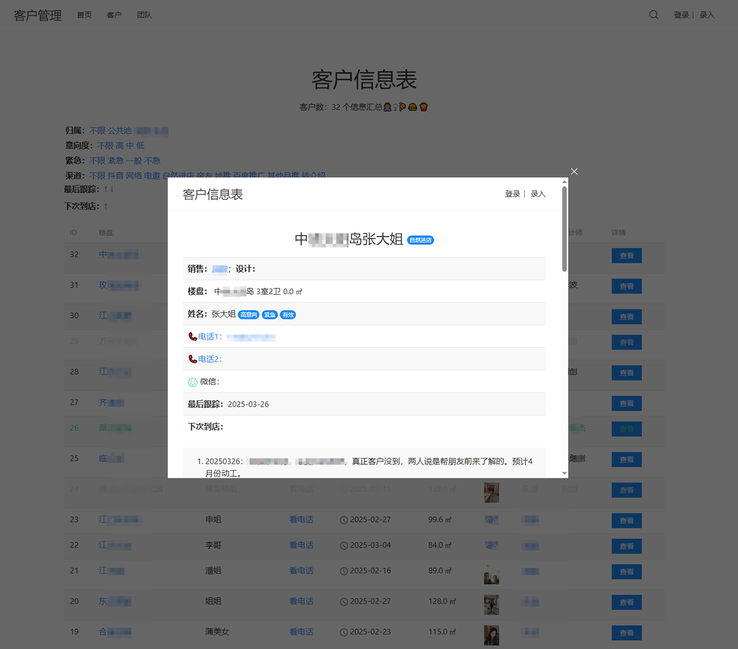Screen dimensions: 738x649
Task: Click the red phone icon beside 电话2
Action: pyautogui.click(x=193, y=359)
